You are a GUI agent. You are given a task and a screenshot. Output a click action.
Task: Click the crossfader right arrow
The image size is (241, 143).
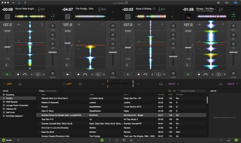[138, 84]
